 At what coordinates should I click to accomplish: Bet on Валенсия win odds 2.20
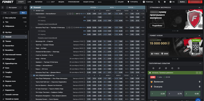pyautogui.click(x=158, y=94)
